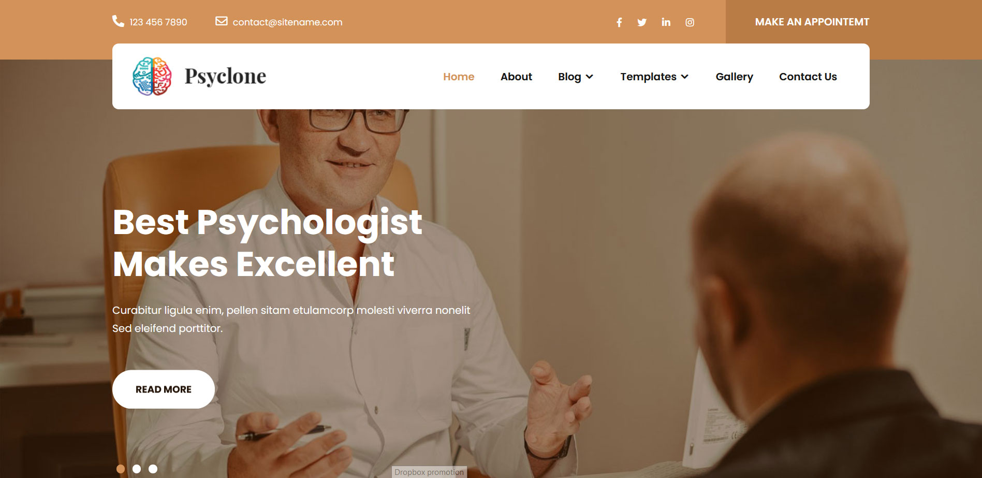Click the Psyclone brain logo
This screenshot has width=982, height=478.
pos(152,76)
